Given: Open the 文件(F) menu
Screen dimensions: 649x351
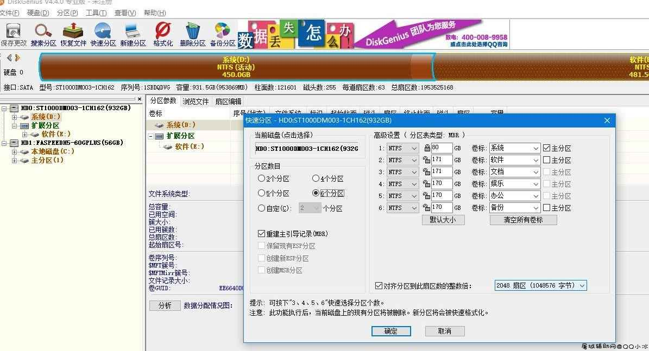Looking at the screenshot, I should click(9, 13).
